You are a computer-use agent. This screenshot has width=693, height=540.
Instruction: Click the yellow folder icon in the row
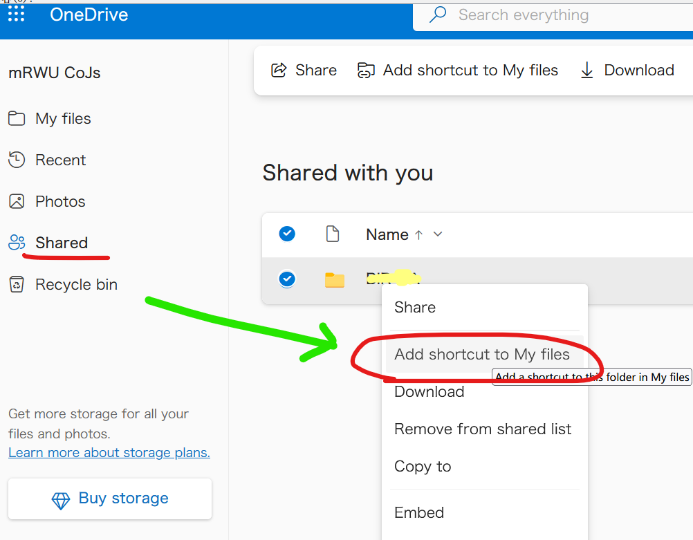[x=335, y=280]
